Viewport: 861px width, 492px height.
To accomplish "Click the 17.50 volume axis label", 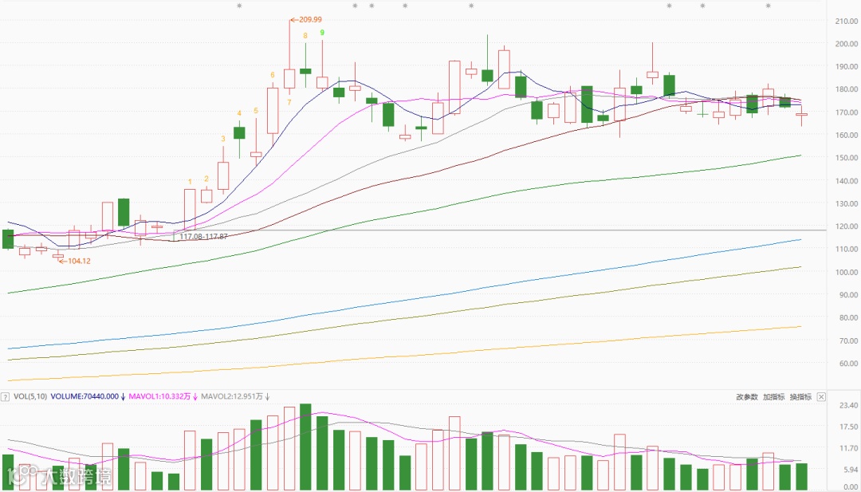I will coord(847,427).
